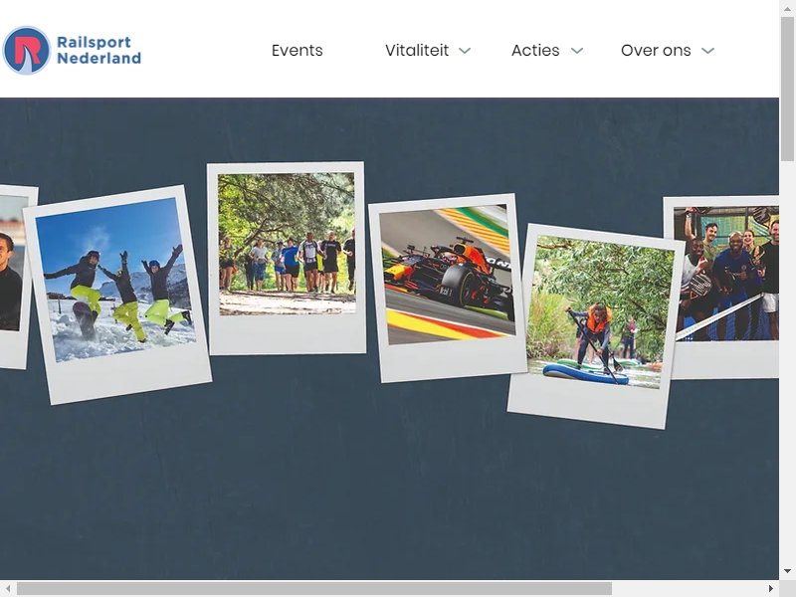
Task: Open the Events menu item
Action: [297, 51]
